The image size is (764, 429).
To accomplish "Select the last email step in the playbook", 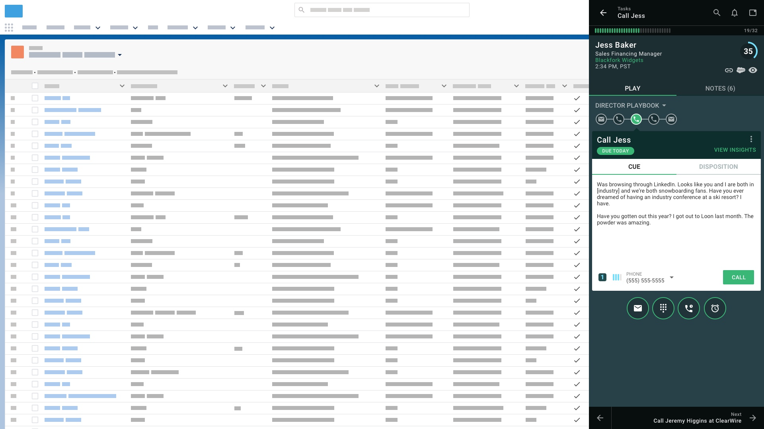I will [x=671, y=119].
